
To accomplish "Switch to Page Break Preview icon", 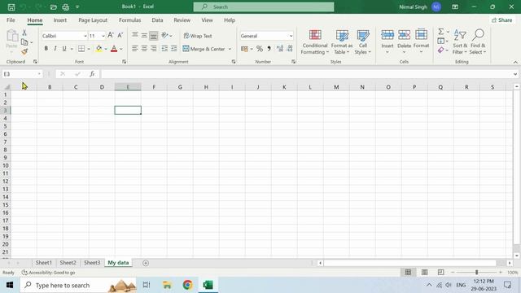I will tap(440, 273).
